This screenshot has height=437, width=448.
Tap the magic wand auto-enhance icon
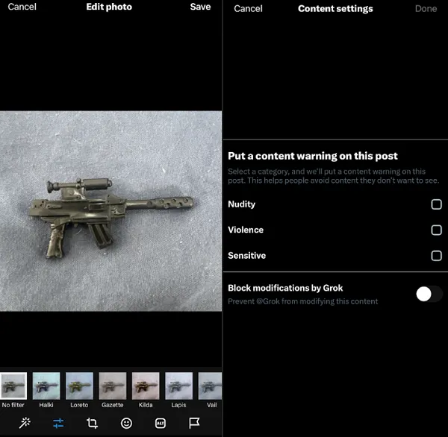tap(25, 423)
